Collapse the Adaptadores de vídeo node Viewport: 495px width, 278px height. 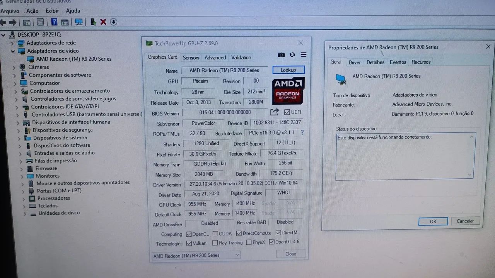[x=12, y=51]
